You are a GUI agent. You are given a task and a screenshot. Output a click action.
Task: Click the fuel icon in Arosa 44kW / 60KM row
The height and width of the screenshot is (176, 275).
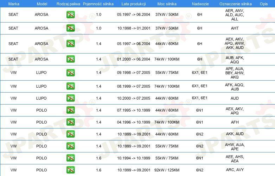(x=70, y=44)
